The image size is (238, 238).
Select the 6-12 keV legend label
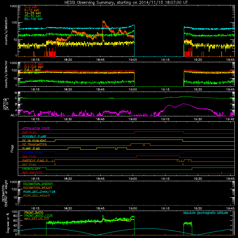(x=32, y=10)
